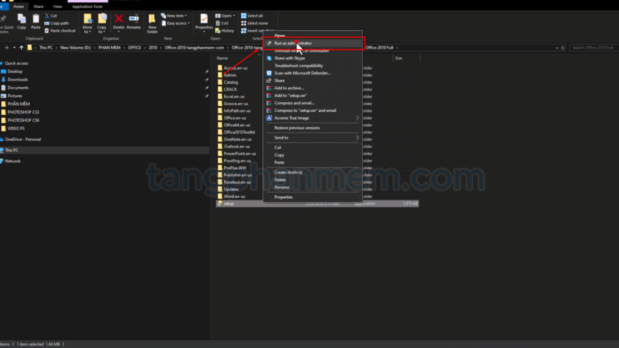This screenshot has height=348, width=619.
Task: Select the setup application file
Action: 317,204
